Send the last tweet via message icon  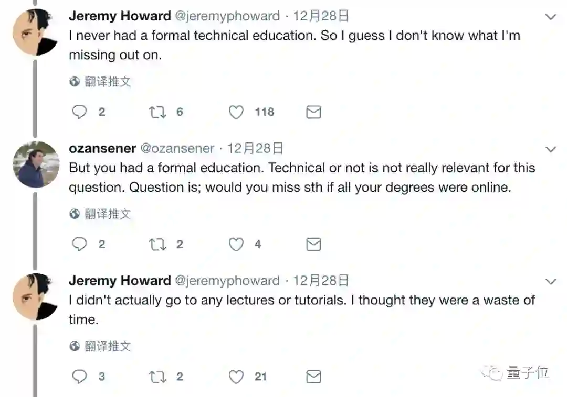click(x=313, y=377)
